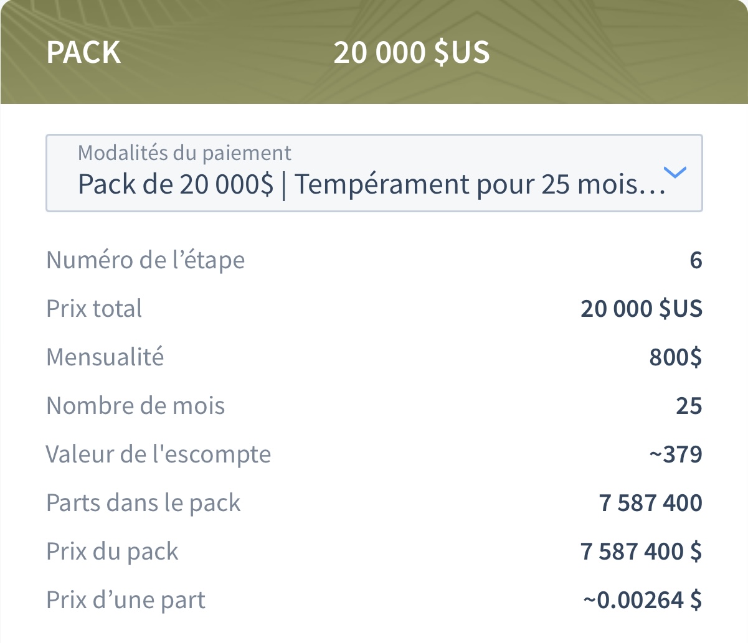This screenshot has height=643, width=748.
Task: Click the shares count 7 587 400
Action: click(x=651, y=503)
